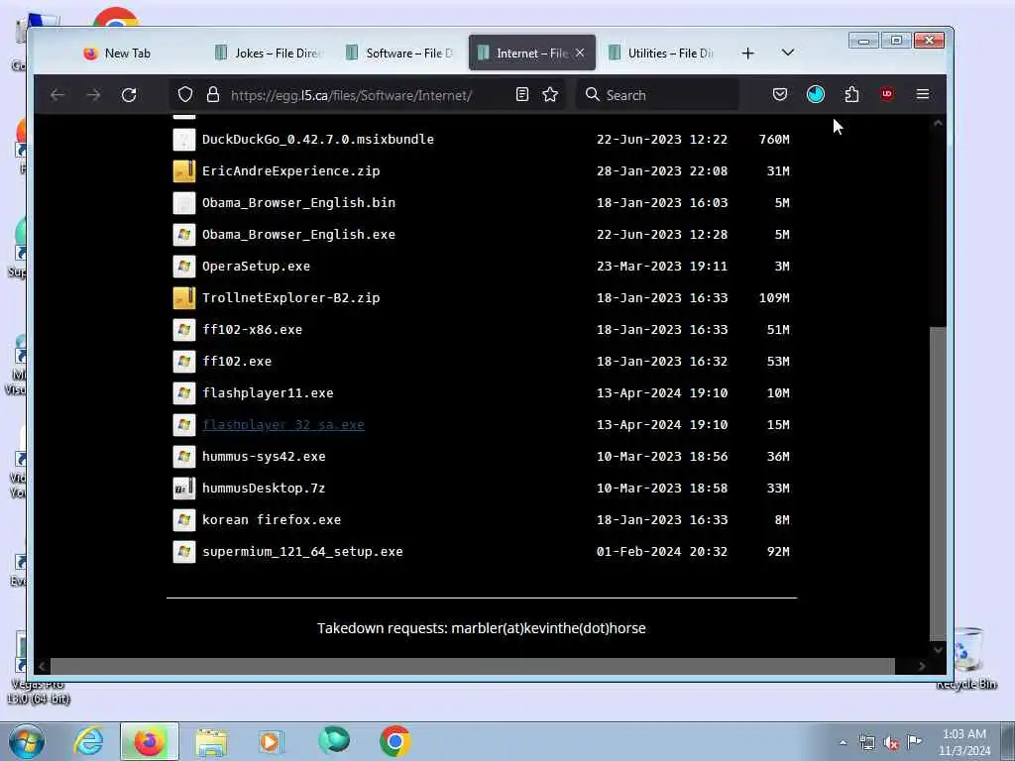Click the horizontal scroll right arrow

pos(922,666)
